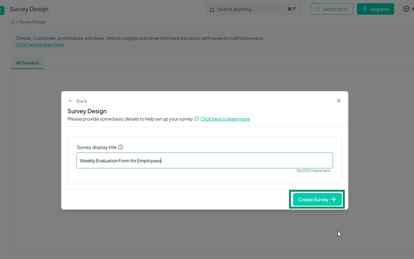414x259 pixels.
Task: Open 'Click here to learn how' link
Action: coord(40,44)
